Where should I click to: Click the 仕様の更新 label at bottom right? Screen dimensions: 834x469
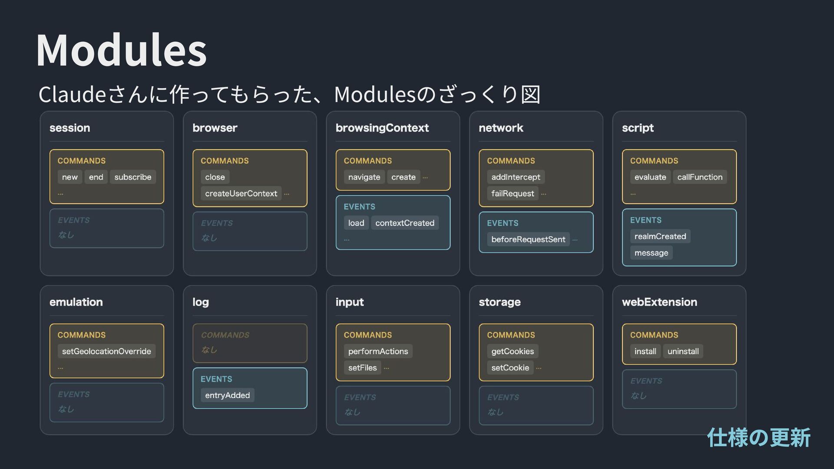click(x=758, y=437)
